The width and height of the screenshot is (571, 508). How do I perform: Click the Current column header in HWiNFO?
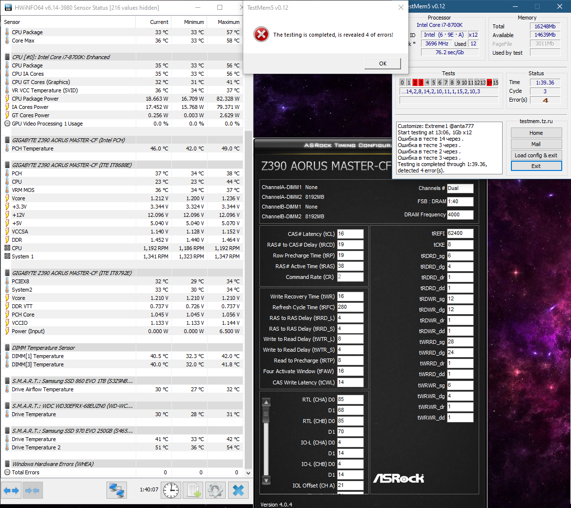(153, 22)
